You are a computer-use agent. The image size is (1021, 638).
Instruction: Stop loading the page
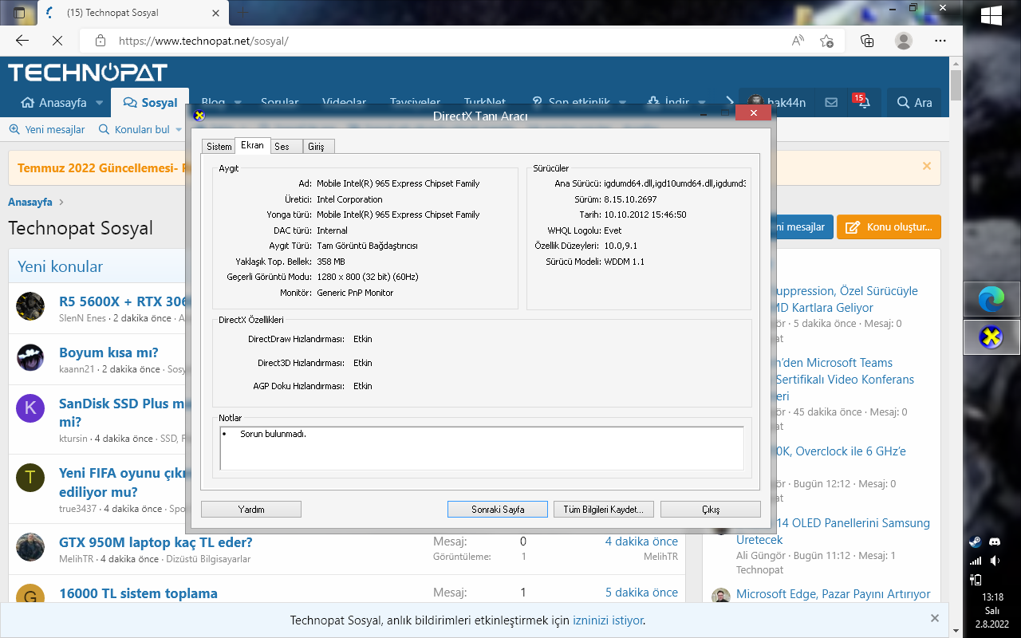click(57, 41)
